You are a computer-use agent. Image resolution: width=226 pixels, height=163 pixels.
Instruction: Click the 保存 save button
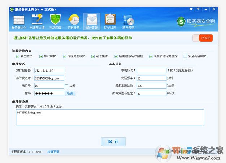click(x=113, y=142)
